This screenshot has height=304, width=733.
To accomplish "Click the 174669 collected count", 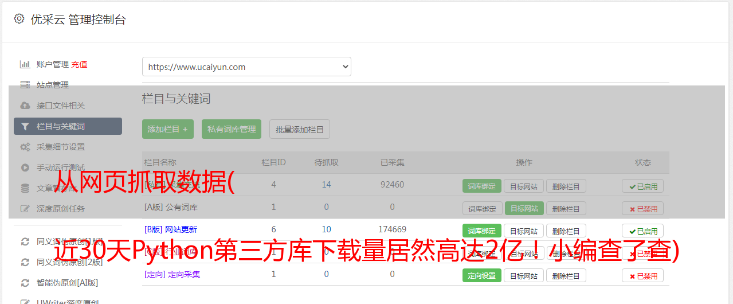I will 393,229.
